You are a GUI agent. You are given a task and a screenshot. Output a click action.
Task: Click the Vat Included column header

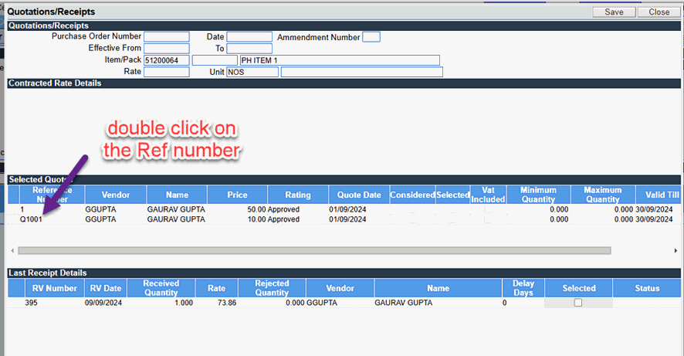pyautogui.click(x=488, y=195)
